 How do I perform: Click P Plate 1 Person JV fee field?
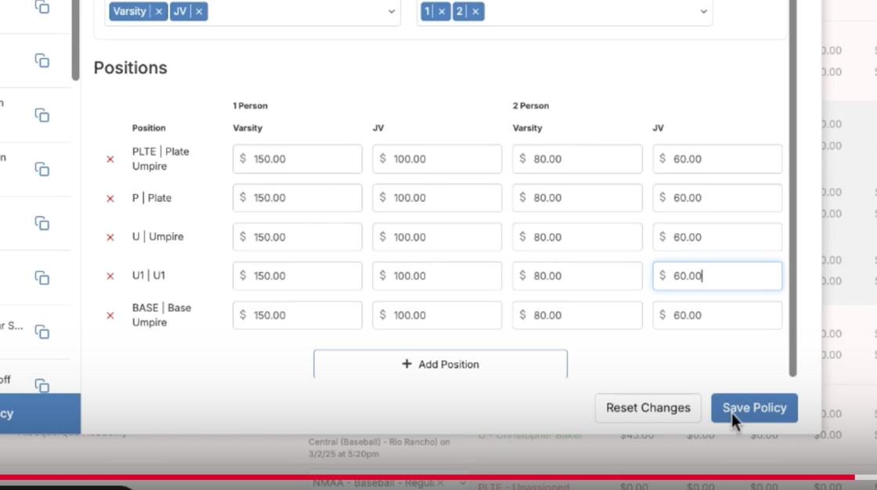[437, 198]
